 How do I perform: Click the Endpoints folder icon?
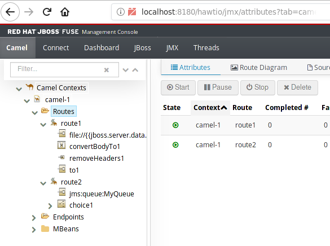click(45, 216)
